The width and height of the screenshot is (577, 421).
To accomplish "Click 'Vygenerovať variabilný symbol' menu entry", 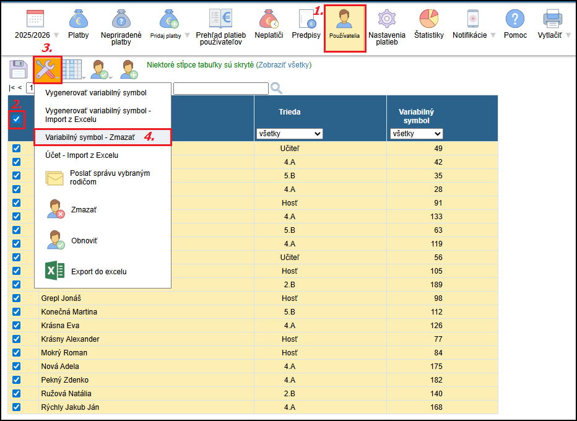I will [96, 93].
